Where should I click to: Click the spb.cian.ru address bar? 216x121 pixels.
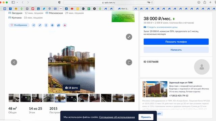pyautogui.click(x=109, y=2)
